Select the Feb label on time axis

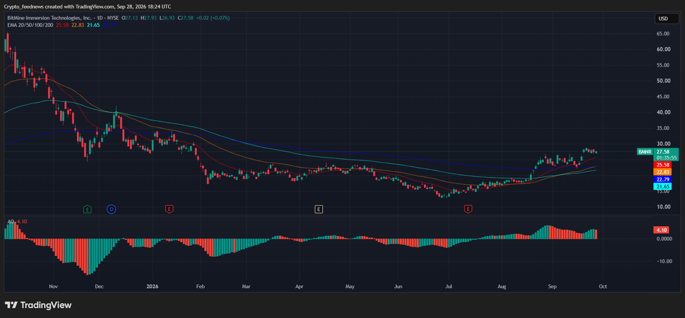tap(201, 287)
